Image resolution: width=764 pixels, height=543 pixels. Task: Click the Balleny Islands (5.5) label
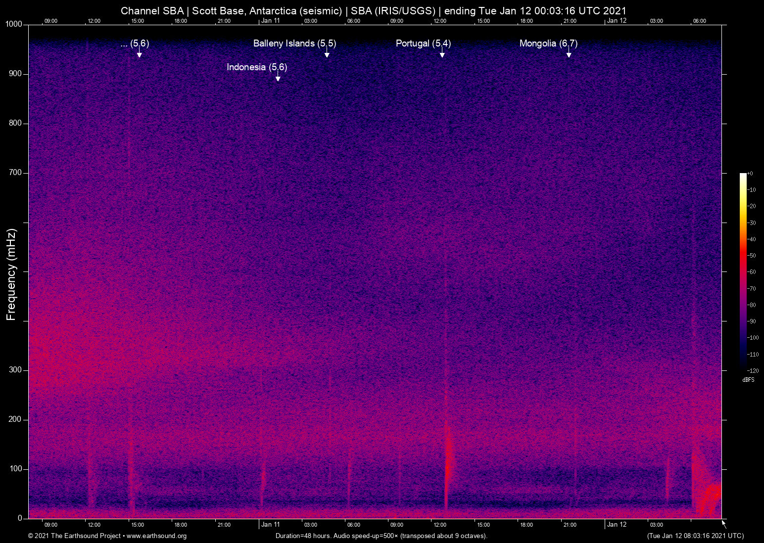pyautogui.click(x=294, y=44)
